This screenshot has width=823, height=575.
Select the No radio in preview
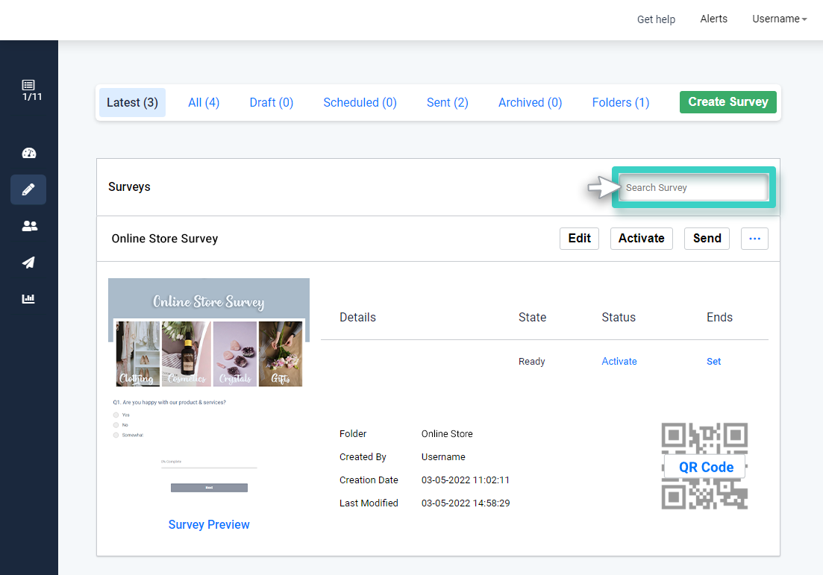click(116, 425)
